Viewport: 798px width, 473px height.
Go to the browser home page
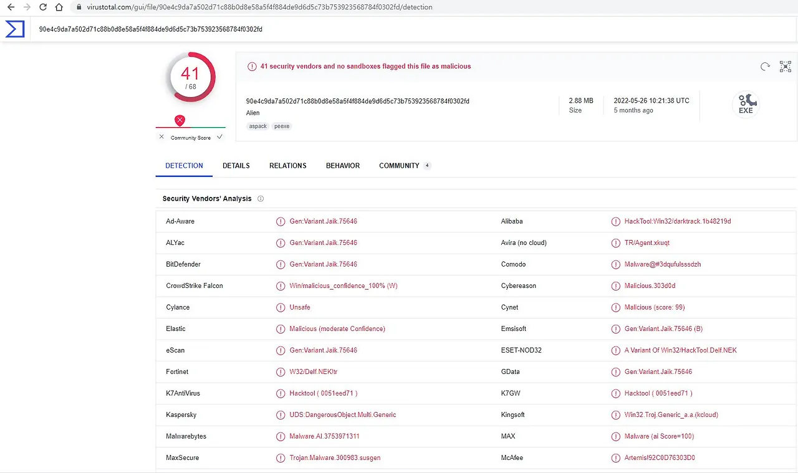pos(59,7)
